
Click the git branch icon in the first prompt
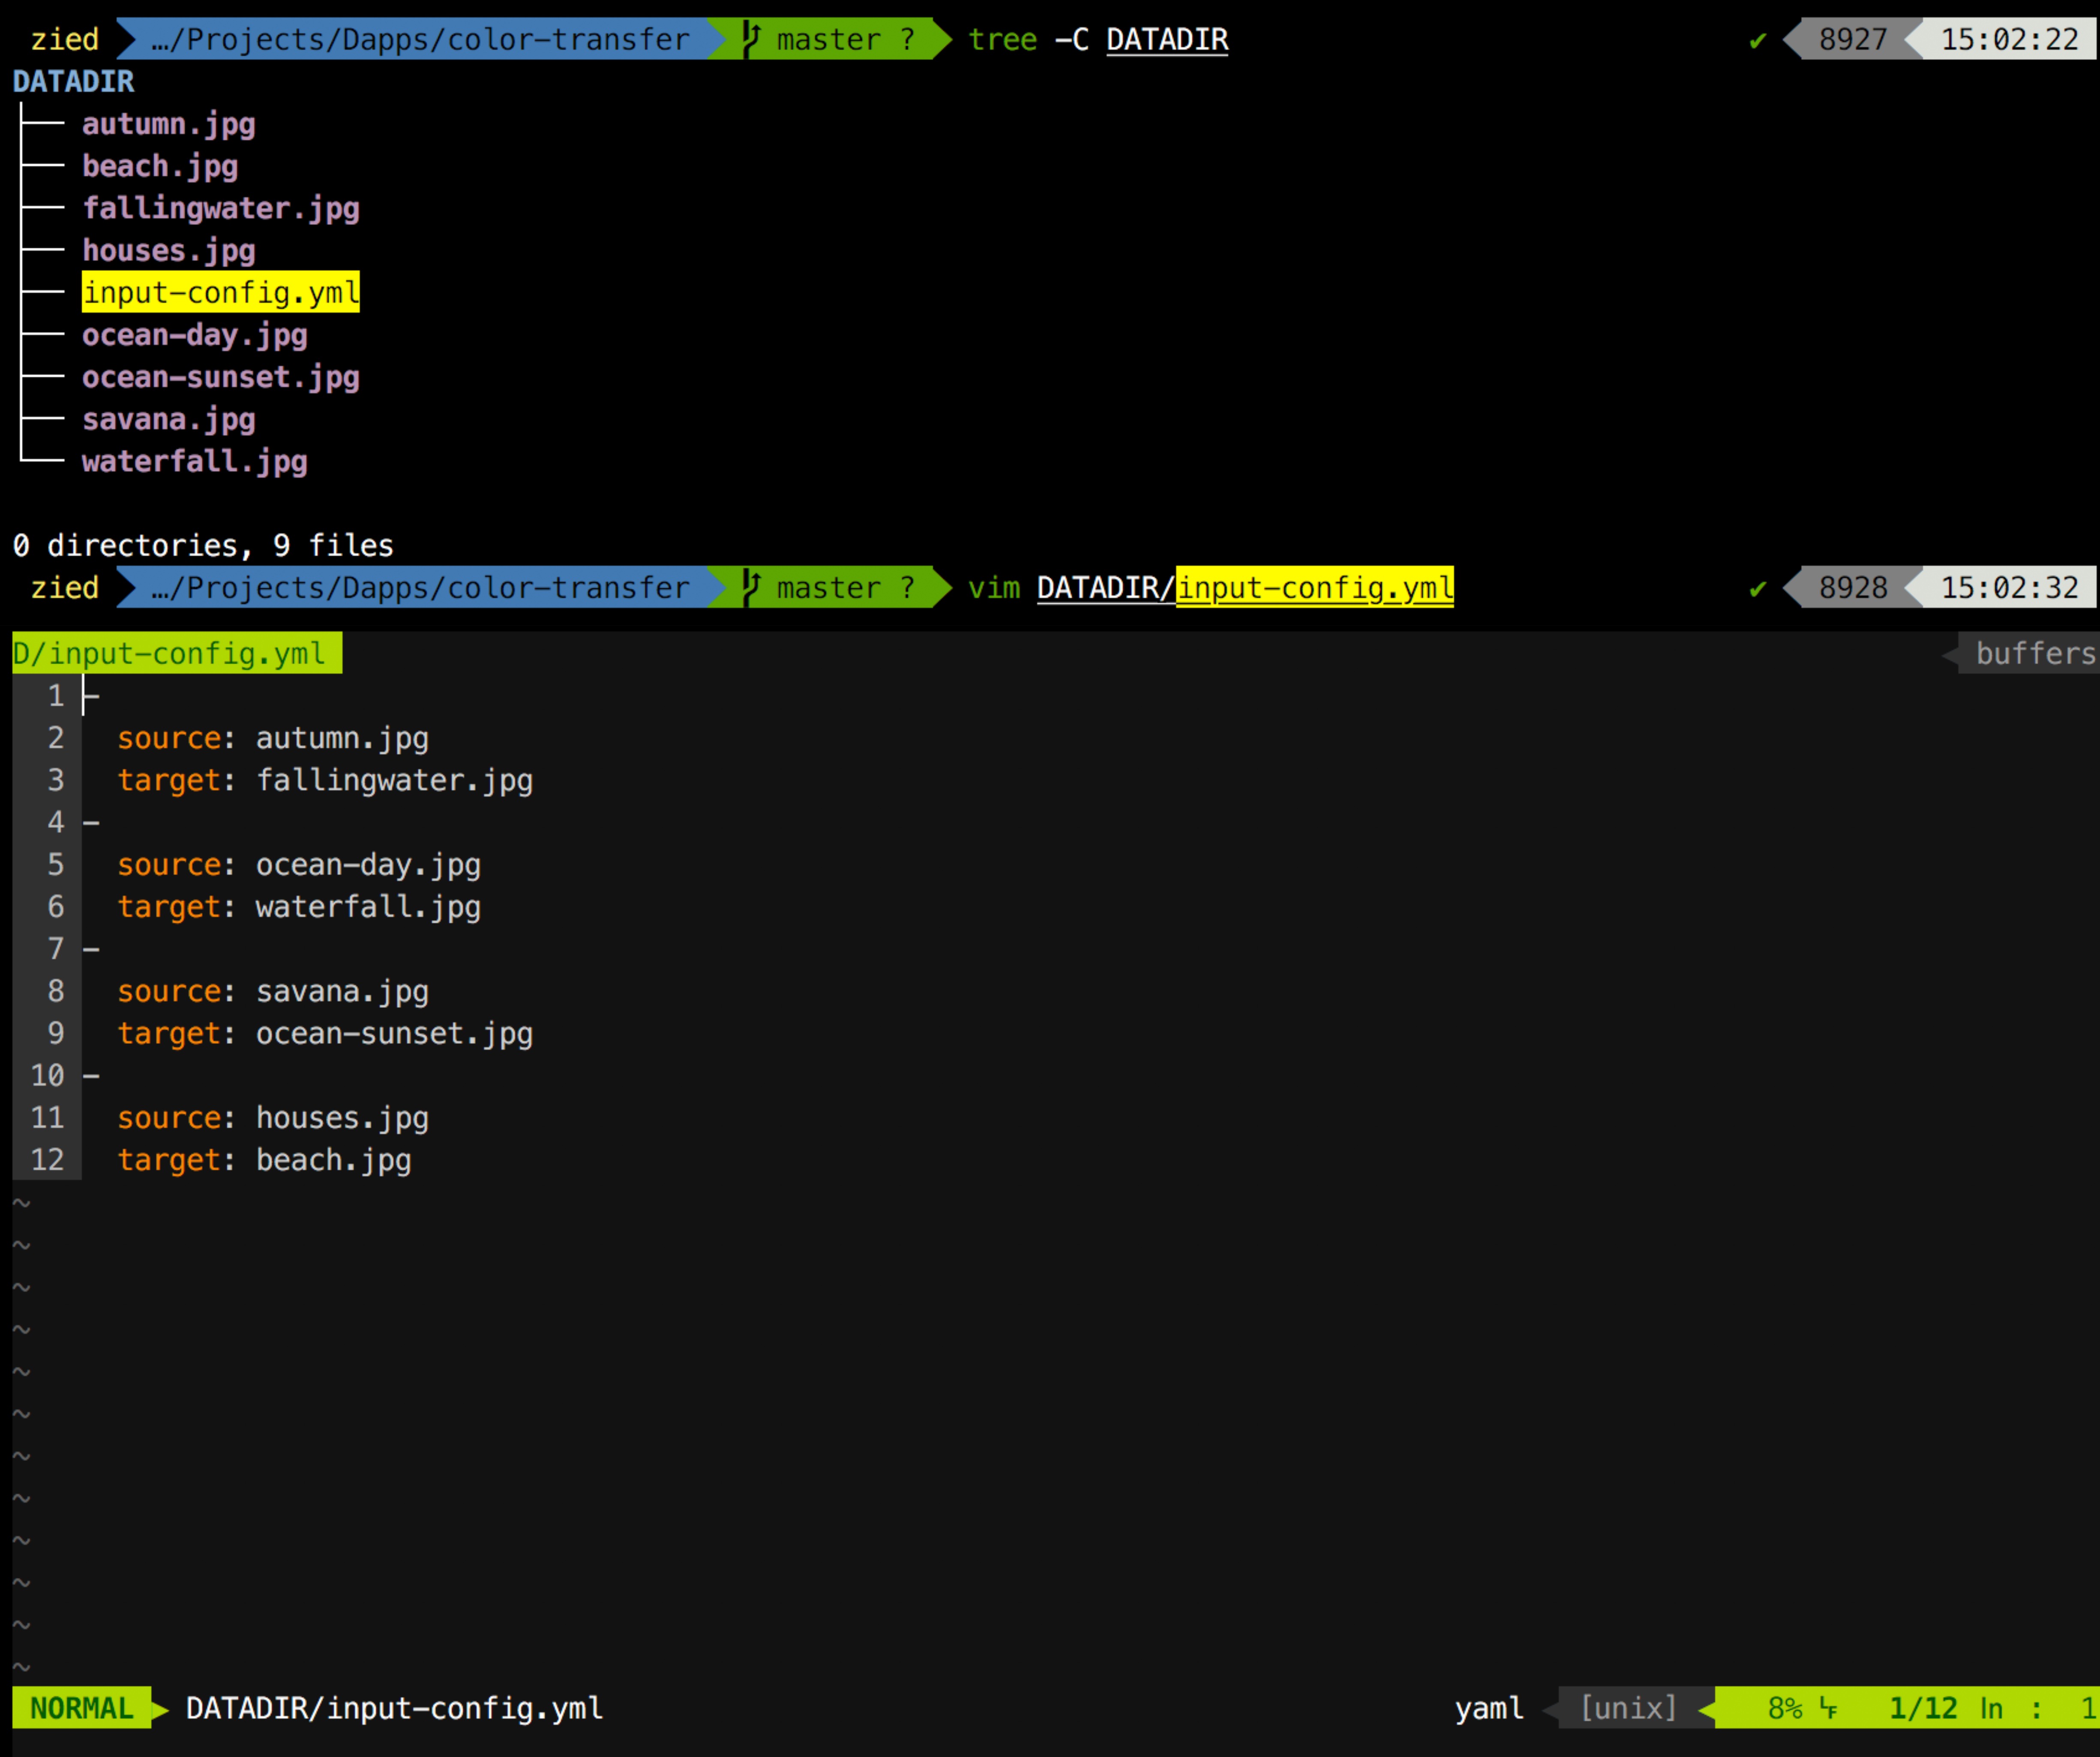tap(752, 38)
